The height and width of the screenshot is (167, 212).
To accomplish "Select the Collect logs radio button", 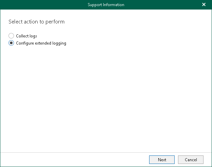I will tap(11, 36).
